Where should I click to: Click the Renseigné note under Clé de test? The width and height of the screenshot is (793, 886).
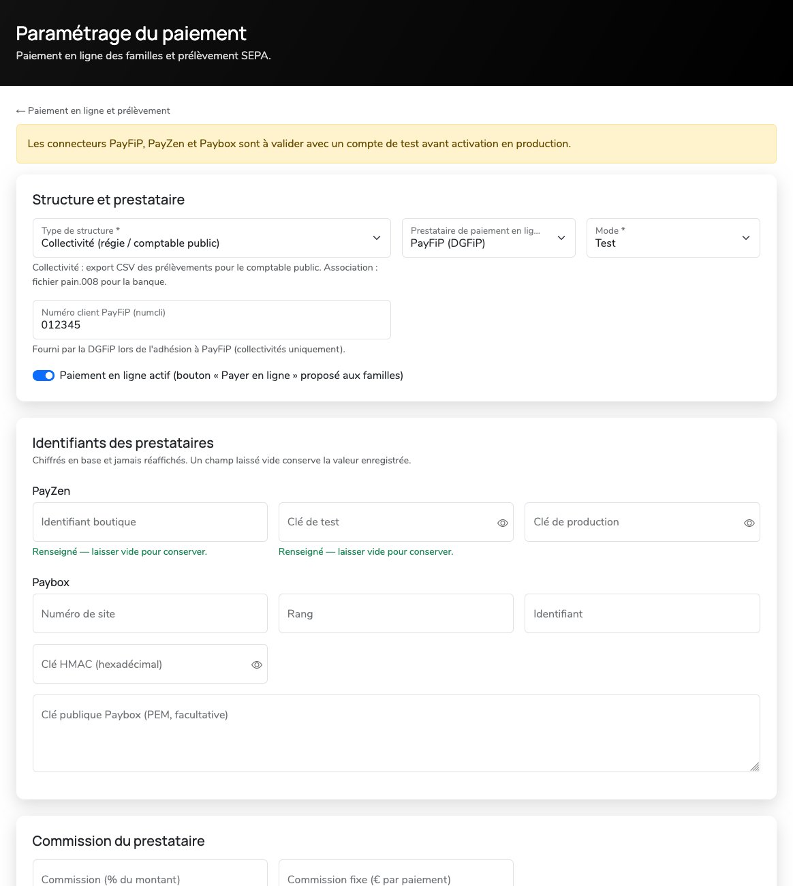point(366,551)
